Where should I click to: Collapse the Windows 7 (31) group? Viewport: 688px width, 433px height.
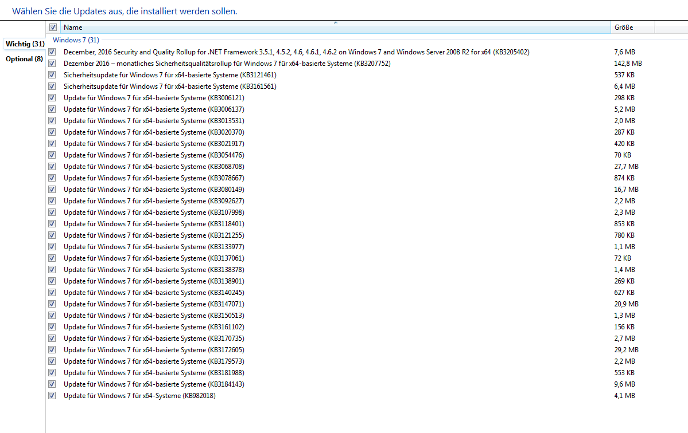[76, 40]
